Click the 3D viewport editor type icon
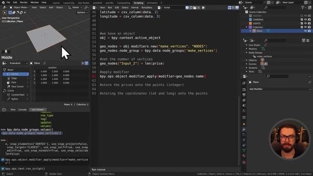 tap(4, 7)
